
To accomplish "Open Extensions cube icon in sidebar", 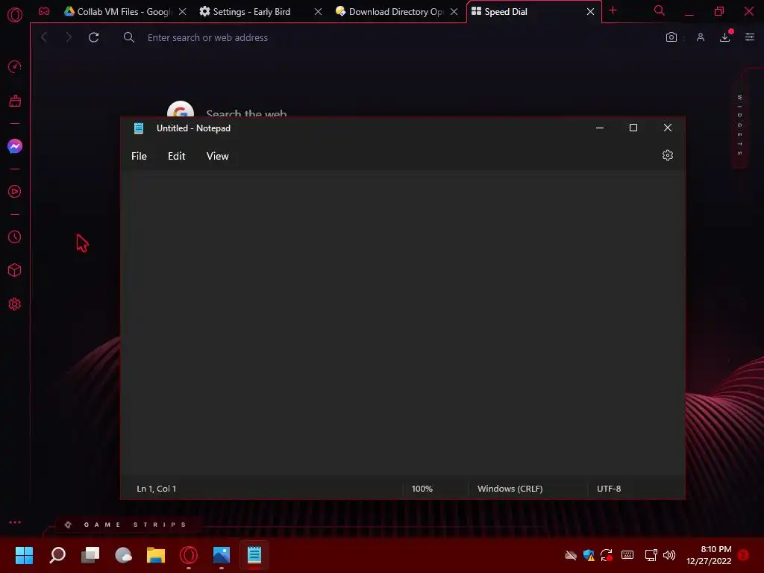I will (x=15, y=270).
